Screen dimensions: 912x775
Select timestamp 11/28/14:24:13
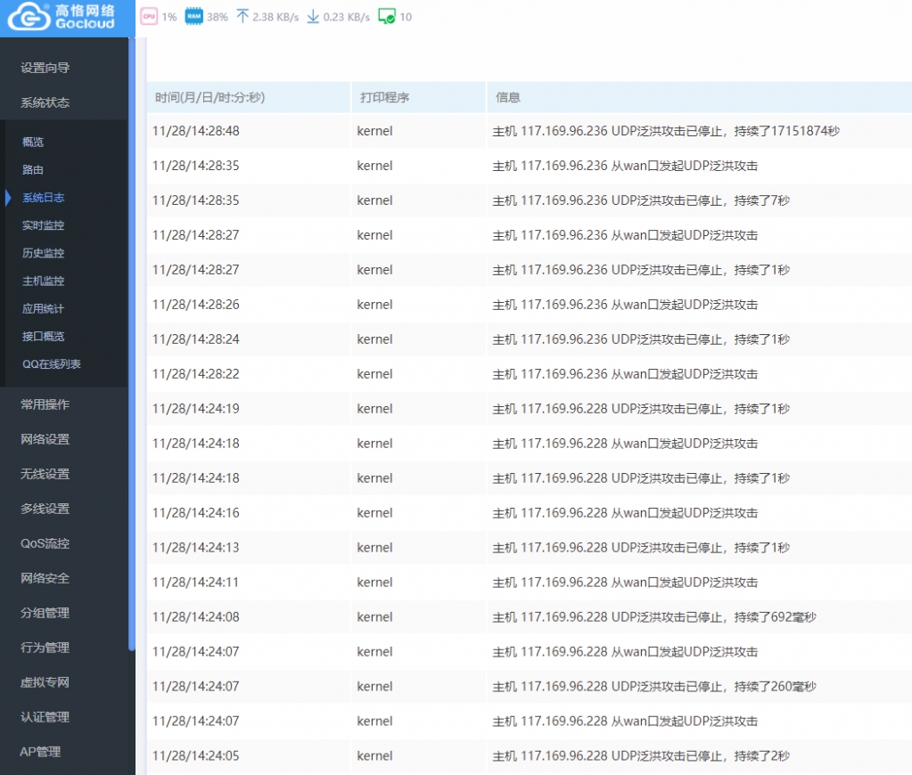[196, 548]
